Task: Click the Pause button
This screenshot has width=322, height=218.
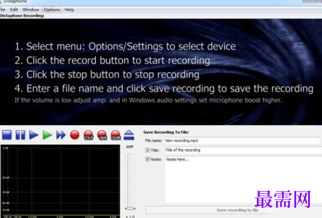Action: (20, 135)
